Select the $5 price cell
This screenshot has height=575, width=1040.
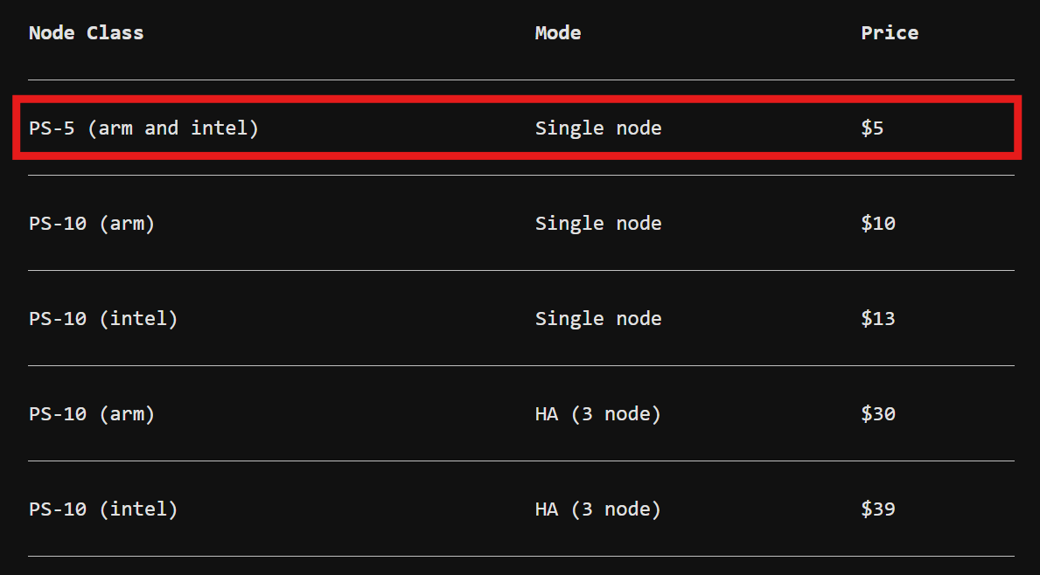[872, 128]
